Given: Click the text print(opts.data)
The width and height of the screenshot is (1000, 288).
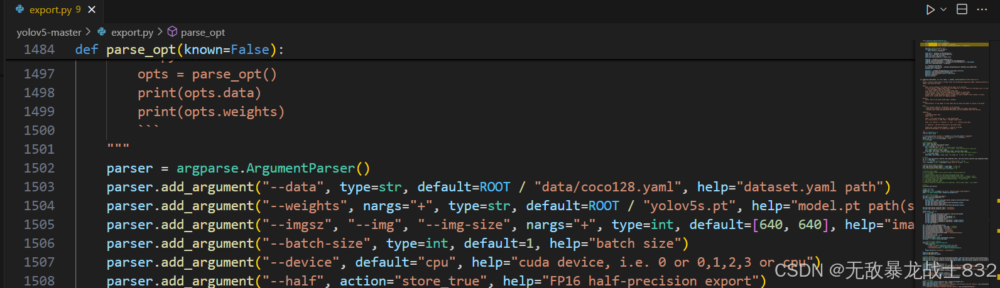Looking at the screenshot, I should (x=199, y=93).
